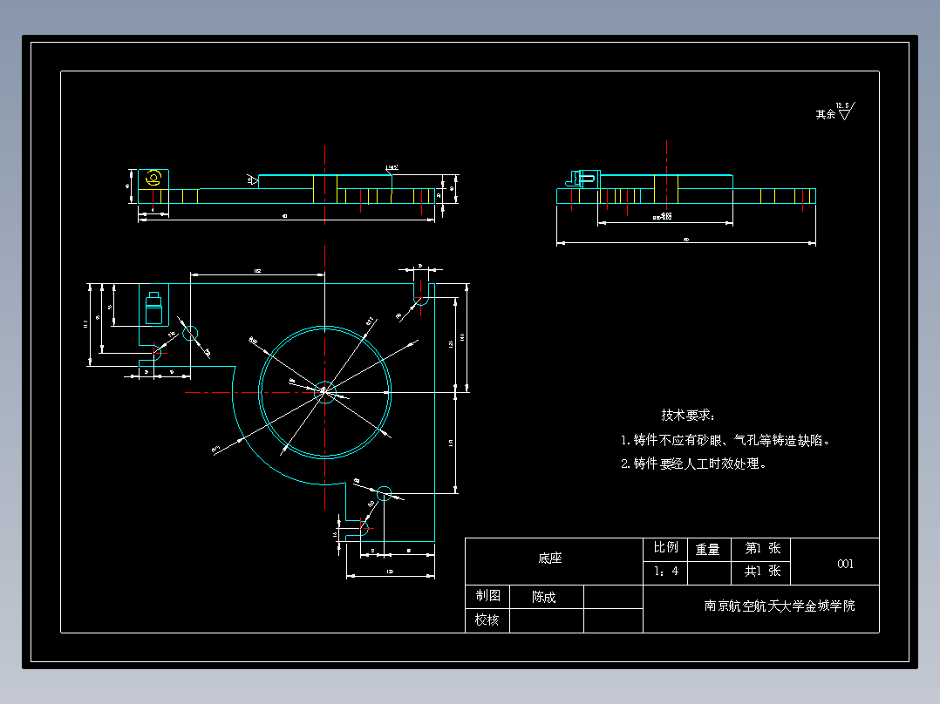Click the 1:4 scale value cell
The image size is (940, 704).
[x=665, y=573]
